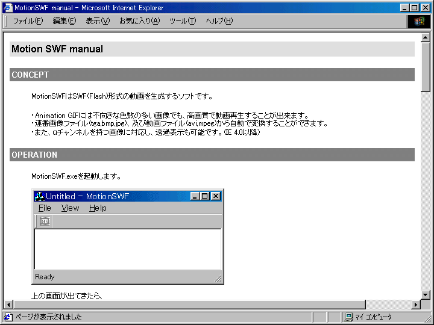
Task: Click the Internet Explorer title bar icon
Action: (x=7, y=7)
